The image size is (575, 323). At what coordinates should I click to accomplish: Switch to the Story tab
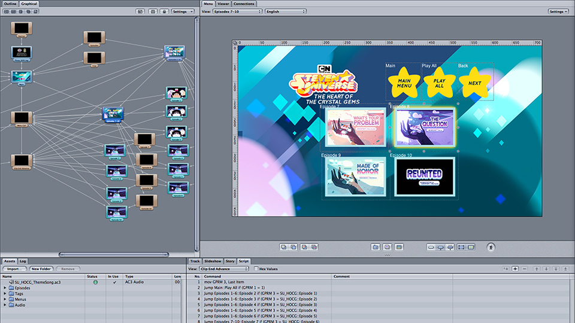click(x=230, y=261)
